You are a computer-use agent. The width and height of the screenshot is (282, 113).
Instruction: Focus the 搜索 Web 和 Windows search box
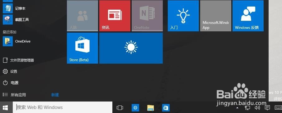[x=63, y=107]
